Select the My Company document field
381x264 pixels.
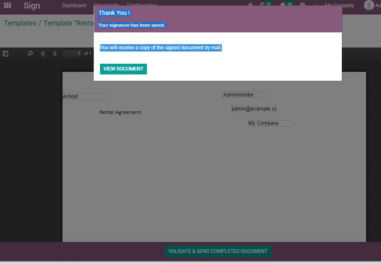point(271,123)
